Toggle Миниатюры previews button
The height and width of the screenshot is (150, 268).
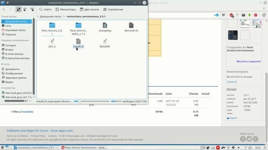point(66,9)
